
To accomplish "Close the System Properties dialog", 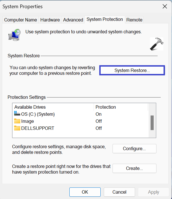I will tap(165, 6).
